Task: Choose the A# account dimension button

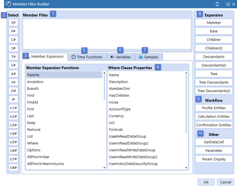Action: [13, 74]
